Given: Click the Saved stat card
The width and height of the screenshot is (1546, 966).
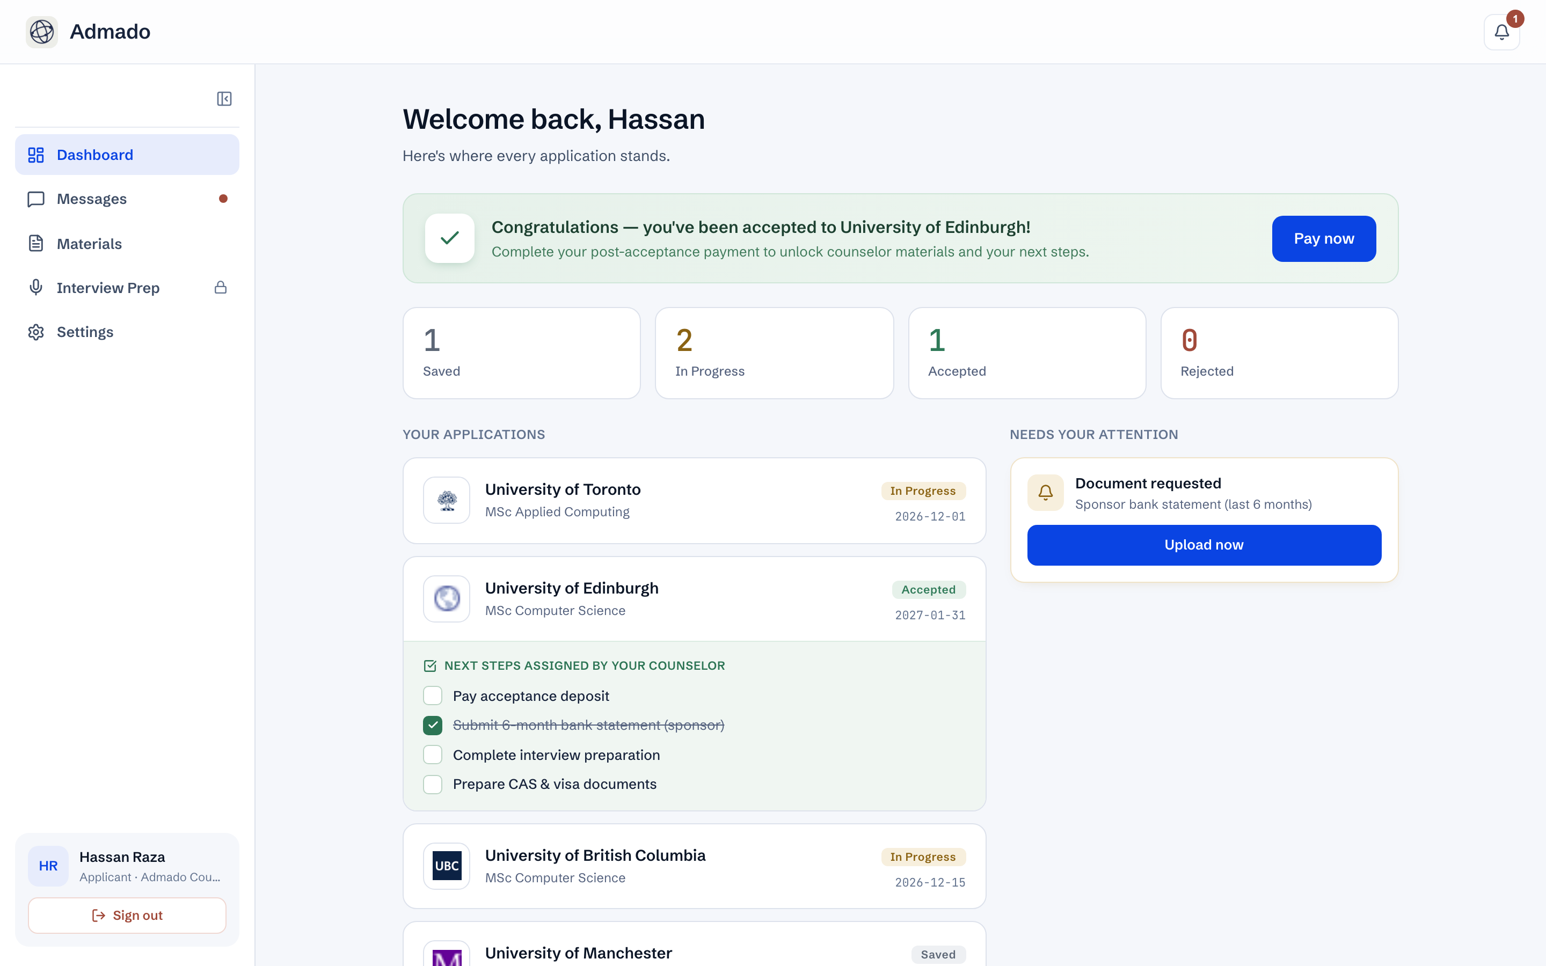Looking at the screenshot, I should pos(521,353).
